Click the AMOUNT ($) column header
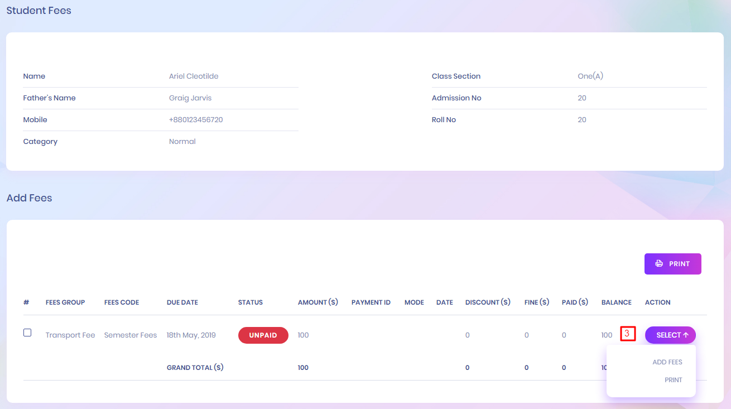Screen dimensions: 731x409 pyautogui.click(x=318, y=302)
